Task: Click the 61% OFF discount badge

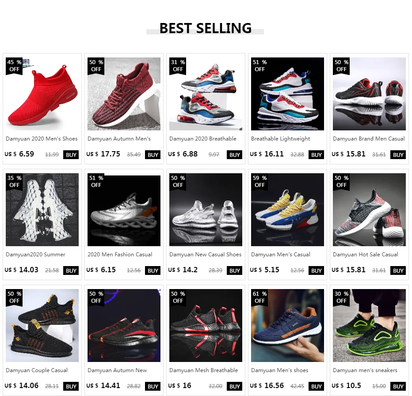Action: pyautogui.click(x=259, y=297)
